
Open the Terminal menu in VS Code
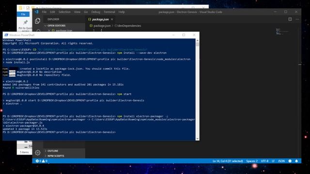coord(109,12)
